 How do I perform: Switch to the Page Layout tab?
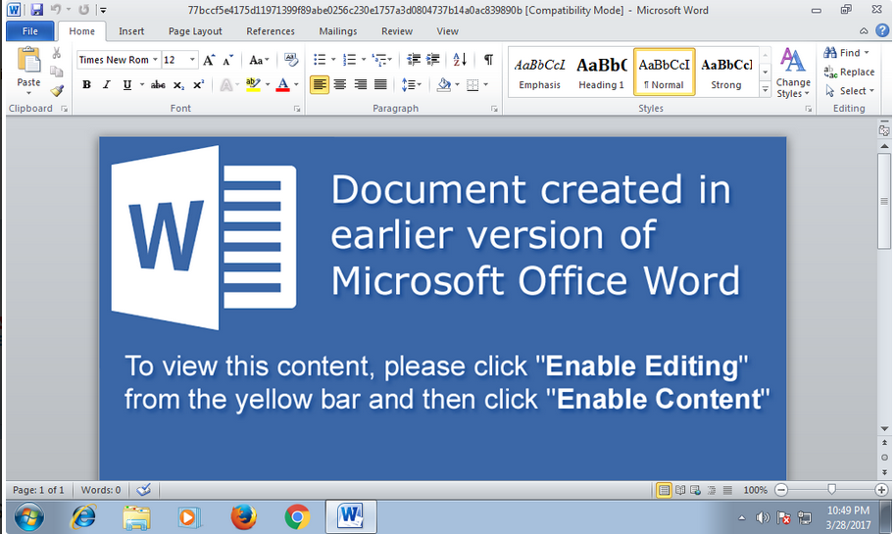(x=194, y=31)
